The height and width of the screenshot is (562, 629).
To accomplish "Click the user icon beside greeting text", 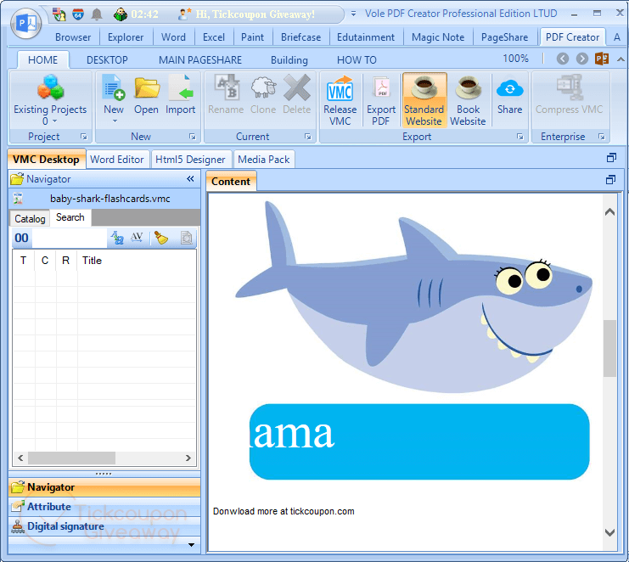I will pyautogui.click(x=183, y=14).
